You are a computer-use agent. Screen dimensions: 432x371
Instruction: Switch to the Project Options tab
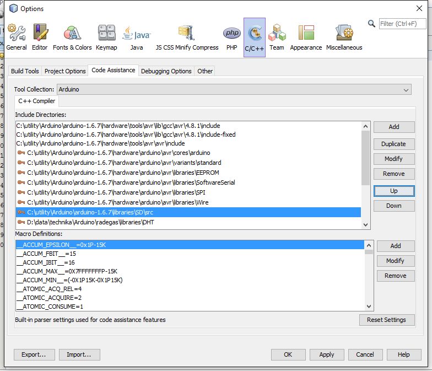(x=65, y=71)
